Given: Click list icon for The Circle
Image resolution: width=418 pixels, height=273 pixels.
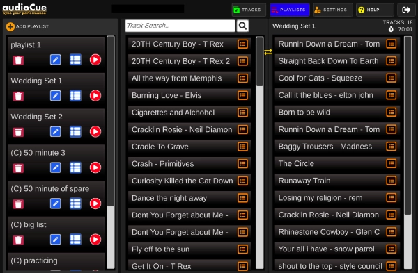Looking at the screenshot, I should coord(391,163).
